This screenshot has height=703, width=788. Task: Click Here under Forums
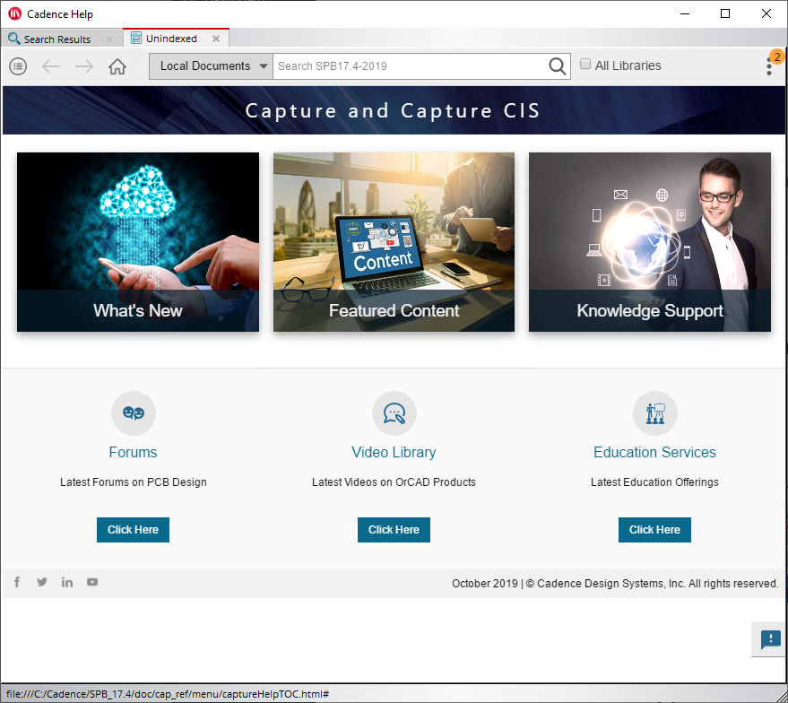coord(133,530)
